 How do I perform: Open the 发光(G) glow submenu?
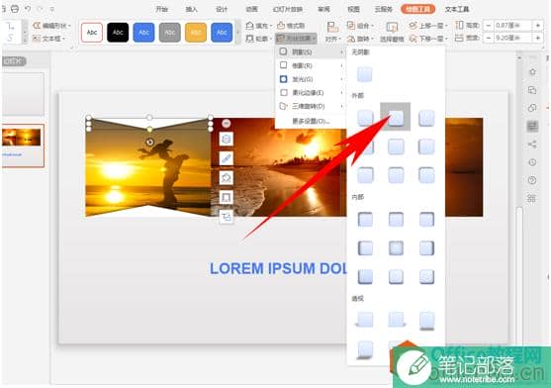tap(311, 79)
